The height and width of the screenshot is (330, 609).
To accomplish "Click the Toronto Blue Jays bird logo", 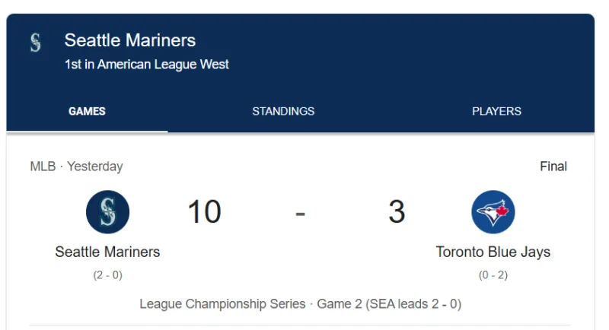I will click(493, 211).
